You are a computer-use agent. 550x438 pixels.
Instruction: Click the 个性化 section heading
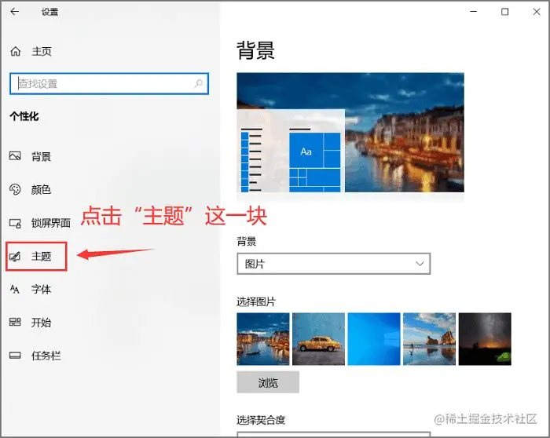click(x=24, y=116)
